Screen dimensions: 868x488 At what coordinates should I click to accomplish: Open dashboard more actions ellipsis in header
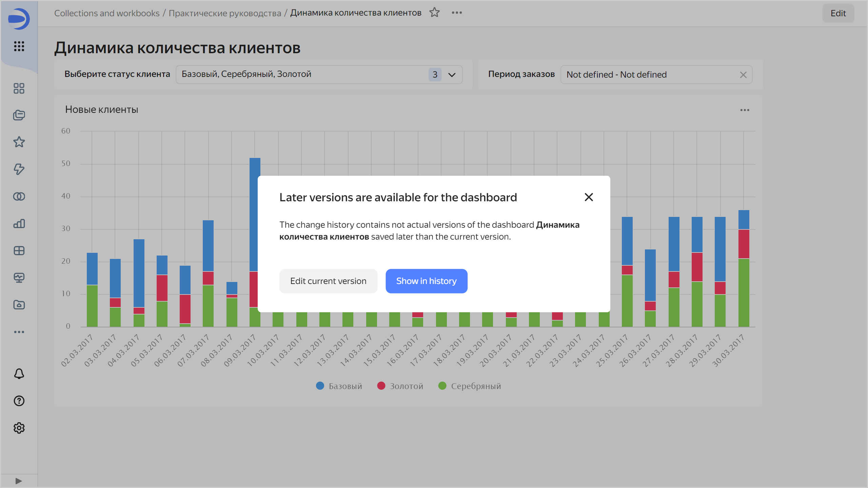(457, 13)
